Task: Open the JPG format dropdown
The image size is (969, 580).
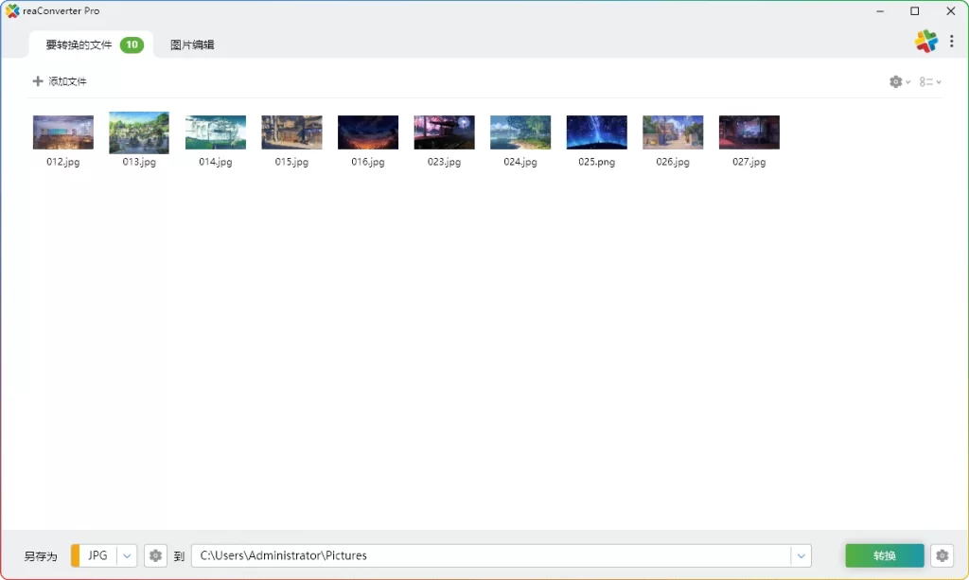Action: [127, 555]
